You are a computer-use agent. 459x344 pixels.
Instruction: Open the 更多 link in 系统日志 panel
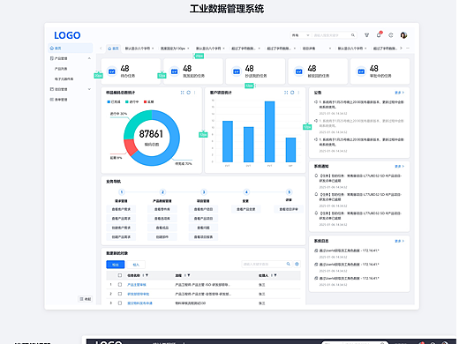[399, 241]
